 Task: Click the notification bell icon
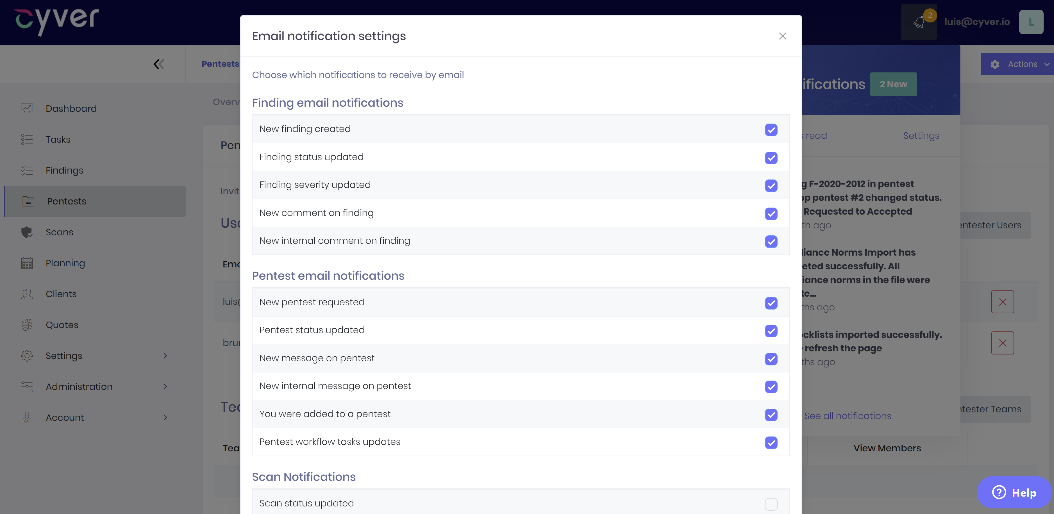click(919, 22)
